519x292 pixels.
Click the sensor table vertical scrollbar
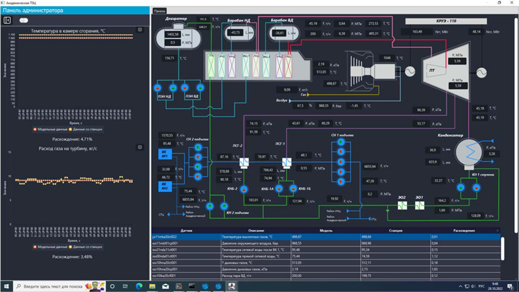coord(502,248)
